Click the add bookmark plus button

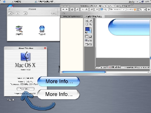click(97, 9)
